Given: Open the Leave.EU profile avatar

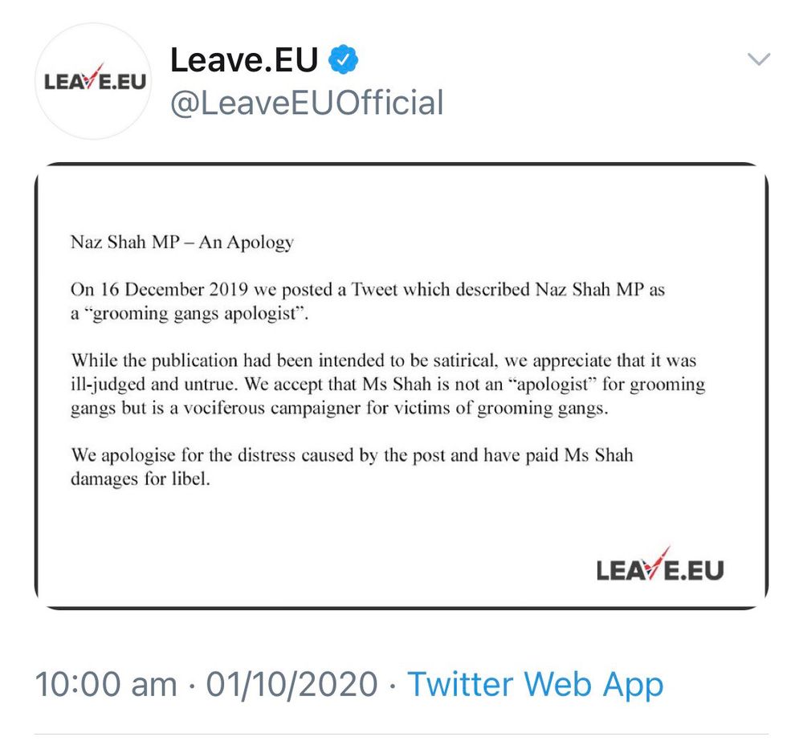Looking at the screenshot, I should click(94, 81).
